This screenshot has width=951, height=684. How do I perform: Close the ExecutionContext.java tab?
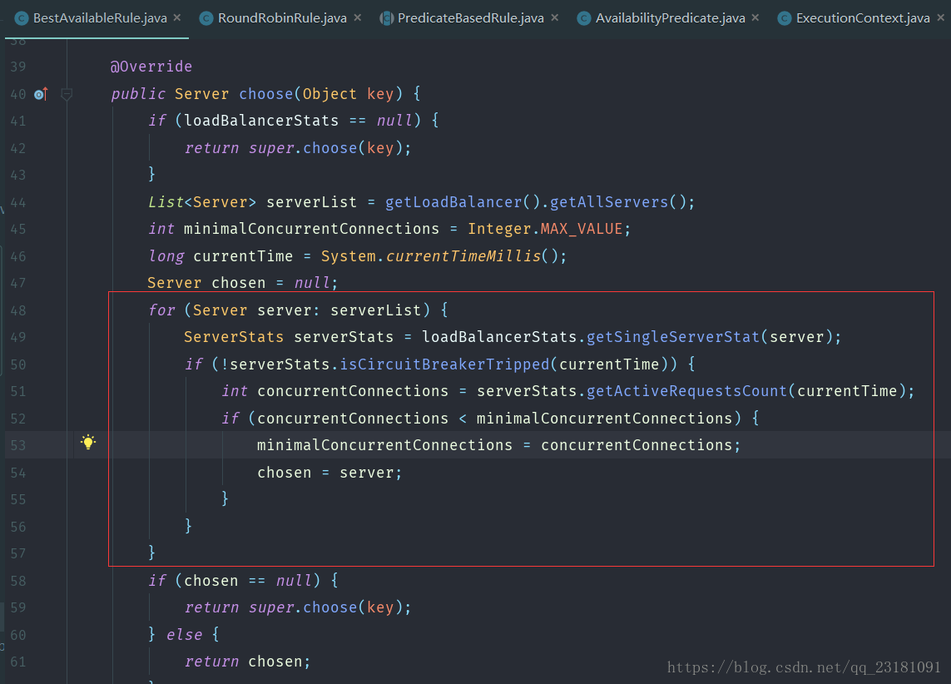(941, 17)
